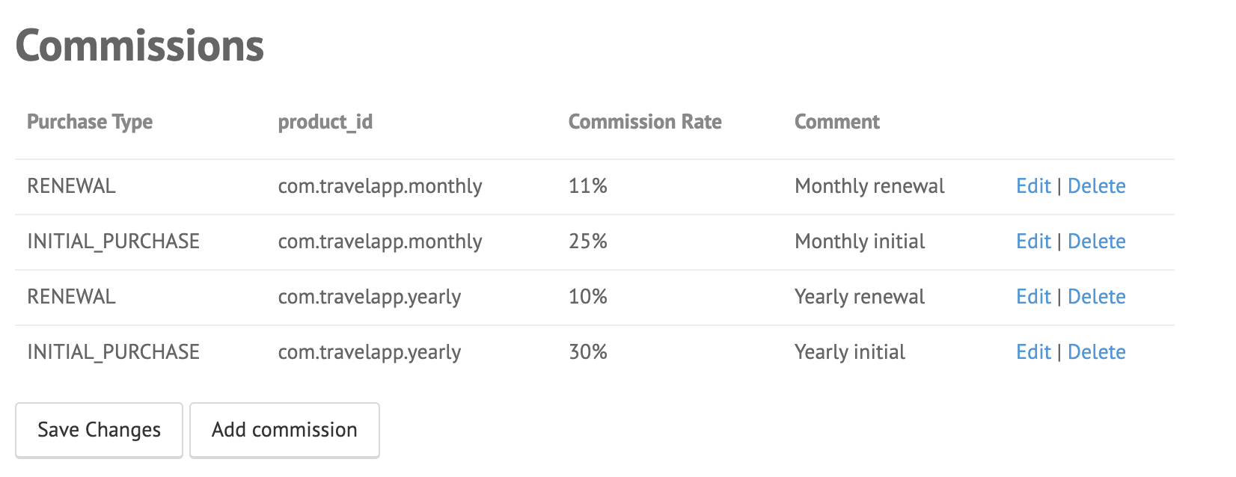This screenshot has height=477, width=1236.
Task: Delete the Monthly renewal commission
Action: pyautogui.click(x=1096, y=186)
